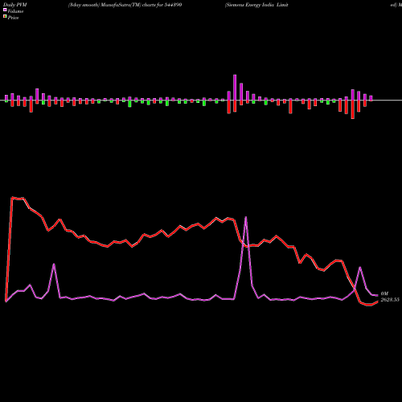Click the Daily PVM chart title
Viewport: 402px width, 402px height.
coord(15,5)
